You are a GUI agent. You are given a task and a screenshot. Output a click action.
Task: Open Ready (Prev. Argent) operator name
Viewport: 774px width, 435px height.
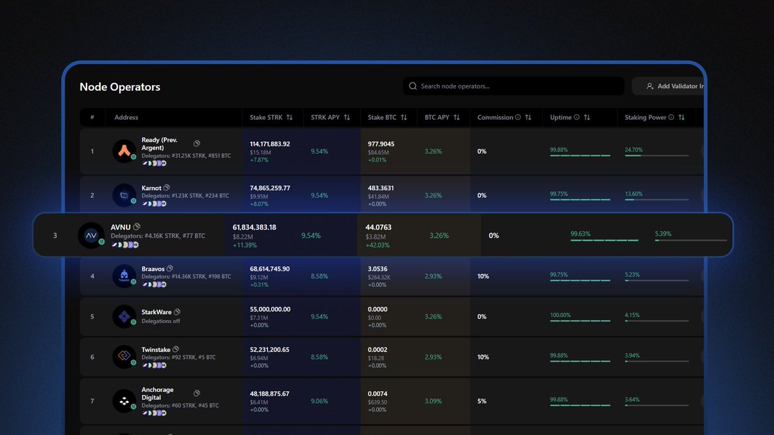click(159, 144)
